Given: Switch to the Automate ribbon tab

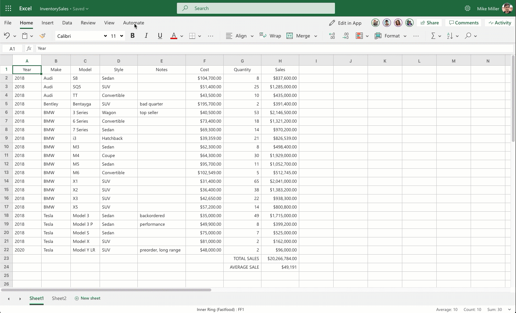Looking at the screenshot, I should 133,23.
